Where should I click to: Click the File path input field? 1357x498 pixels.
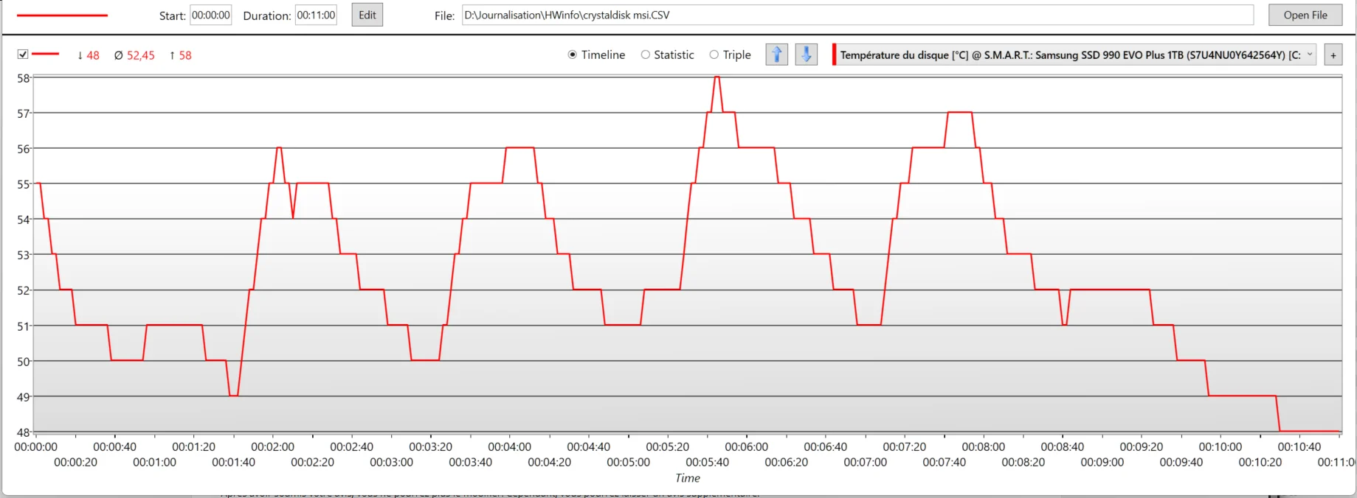857,15
